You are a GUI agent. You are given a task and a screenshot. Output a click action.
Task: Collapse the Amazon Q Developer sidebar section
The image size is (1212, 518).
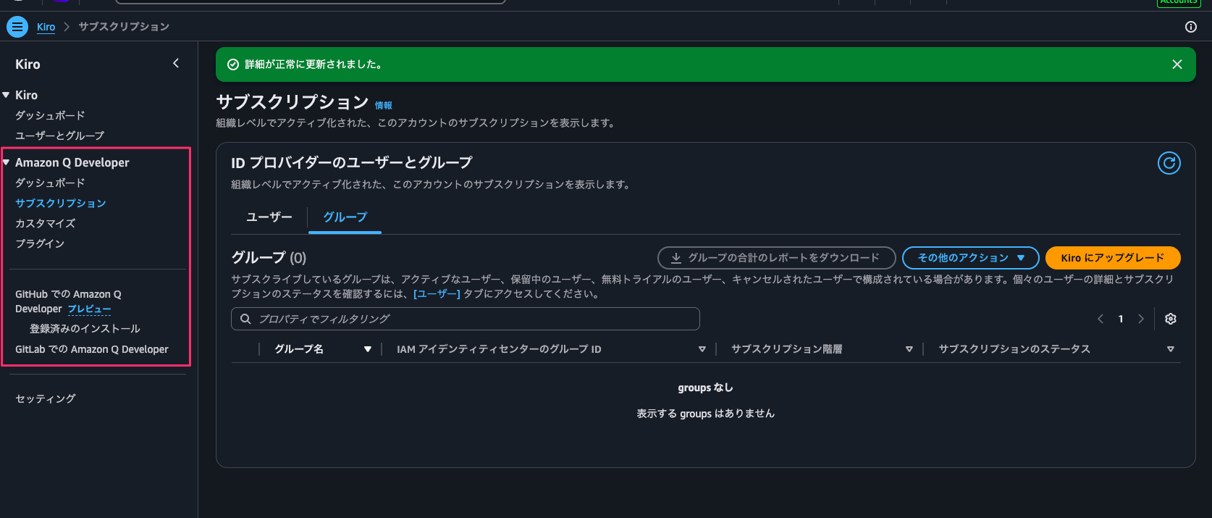(7, 162)
